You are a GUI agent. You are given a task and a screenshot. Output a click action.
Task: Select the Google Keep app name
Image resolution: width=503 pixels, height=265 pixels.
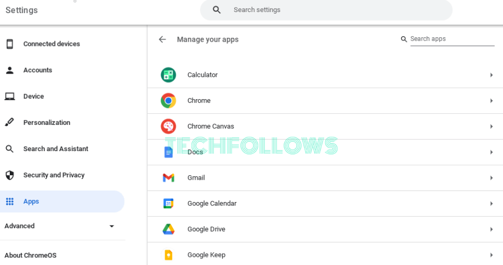[x=206, y=255]
